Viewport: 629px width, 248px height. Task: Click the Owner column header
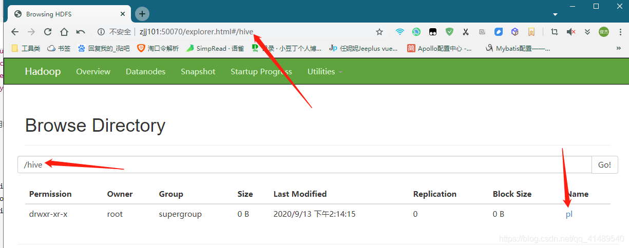(120, 194)
